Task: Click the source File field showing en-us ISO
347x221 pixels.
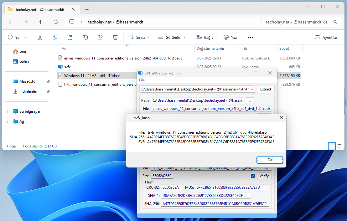Action: [211, 109]
